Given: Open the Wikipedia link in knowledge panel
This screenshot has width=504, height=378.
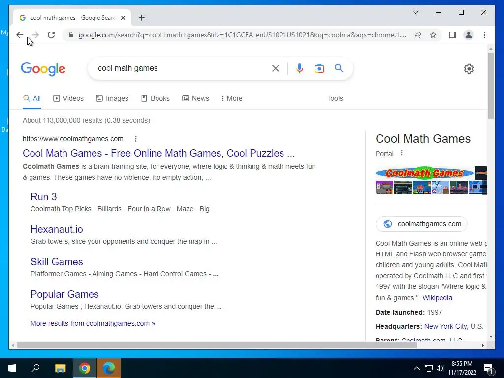Looking at the screenshot, I should pyautogui.click(x=437, y=298).
